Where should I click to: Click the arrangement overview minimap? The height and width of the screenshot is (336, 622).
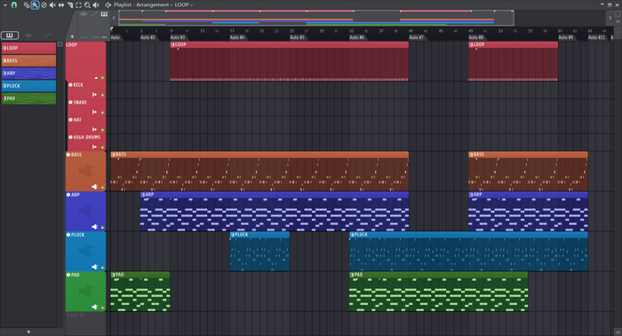316,18
